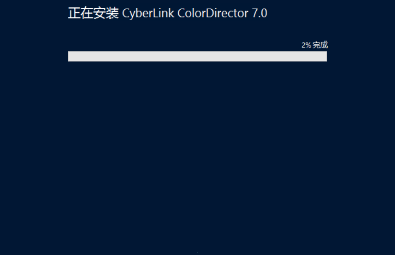Click the "2% 完成" progress label
395x255 pixels.
[x=315, y=45]
